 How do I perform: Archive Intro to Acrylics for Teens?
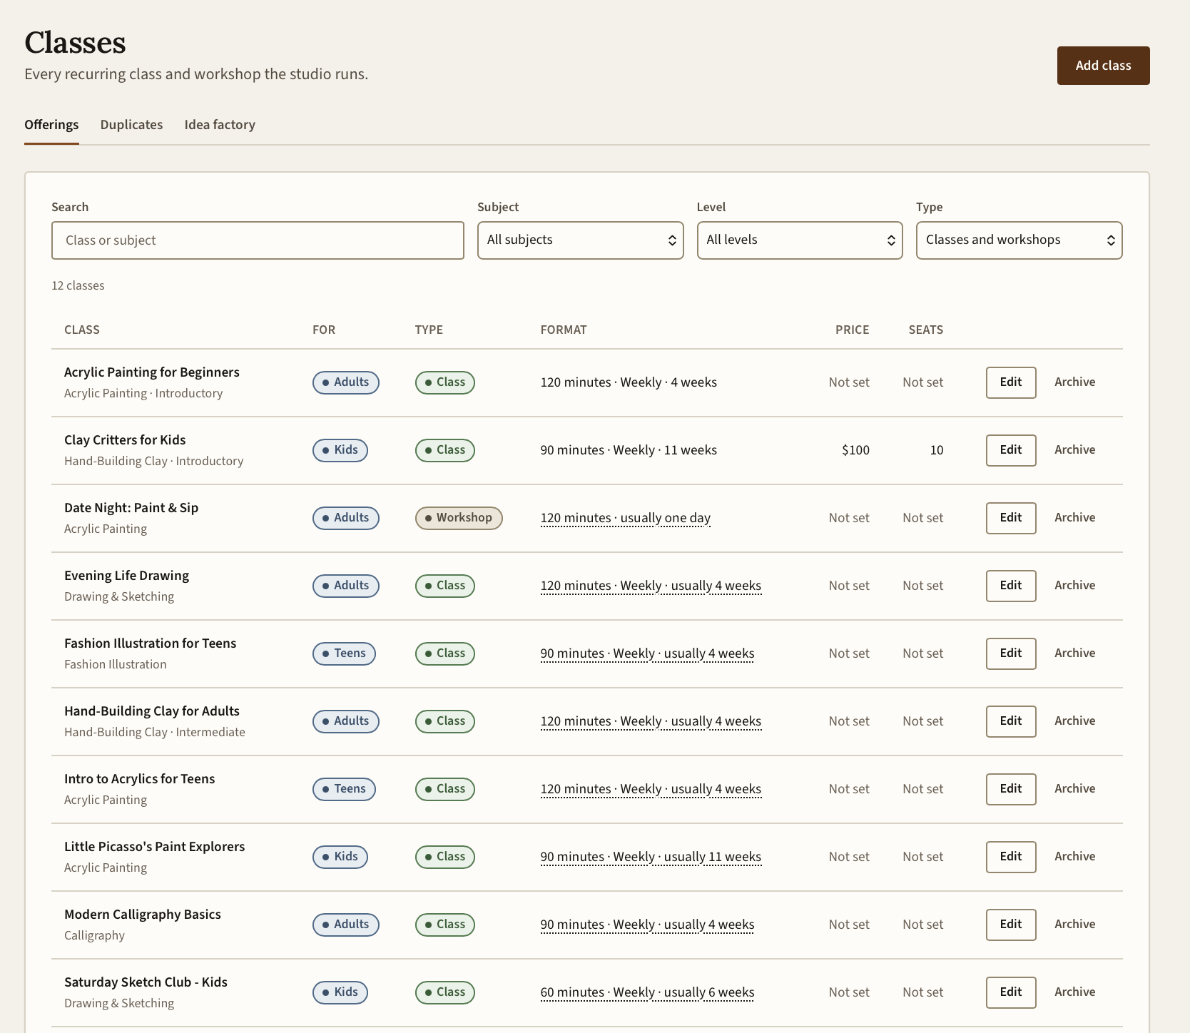pyautogui.click(x=1074, y=789)
